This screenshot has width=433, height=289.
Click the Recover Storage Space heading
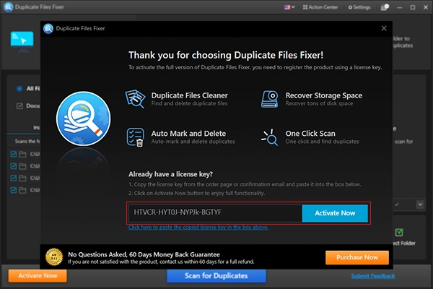click(x=323, y=95)
